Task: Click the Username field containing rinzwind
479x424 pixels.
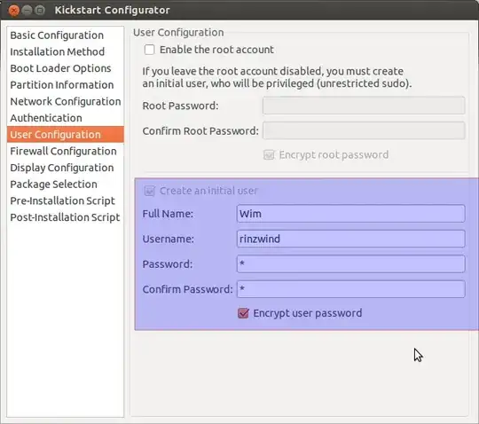Action: point(350,239)
